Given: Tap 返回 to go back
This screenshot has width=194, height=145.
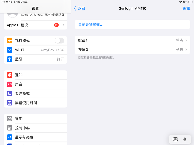Looking at the screenshot, I should pyautogui.click(x=81, y=8).
